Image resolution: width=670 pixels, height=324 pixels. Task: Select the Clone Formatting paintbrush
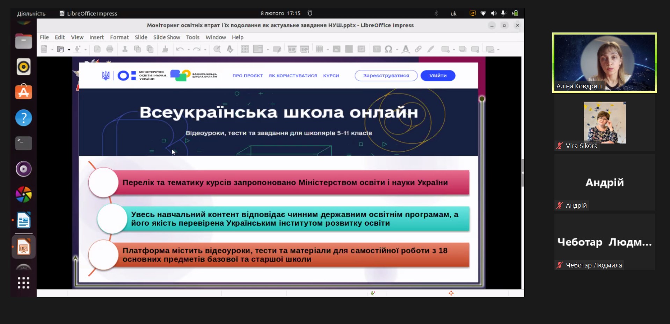pos(165,49)
